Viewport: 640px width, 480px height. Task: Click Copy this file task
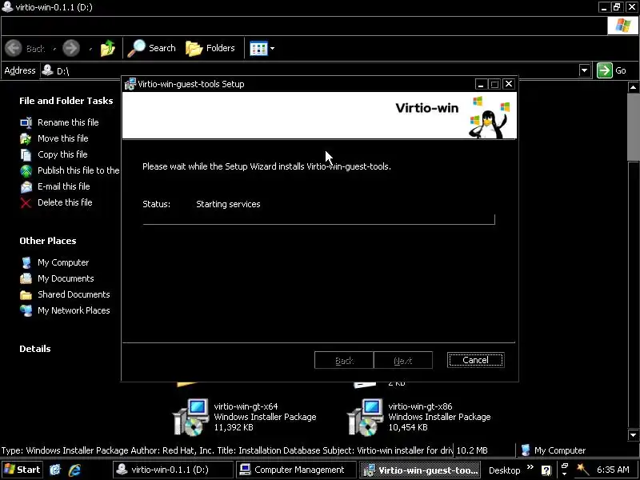tap(62, 154)
